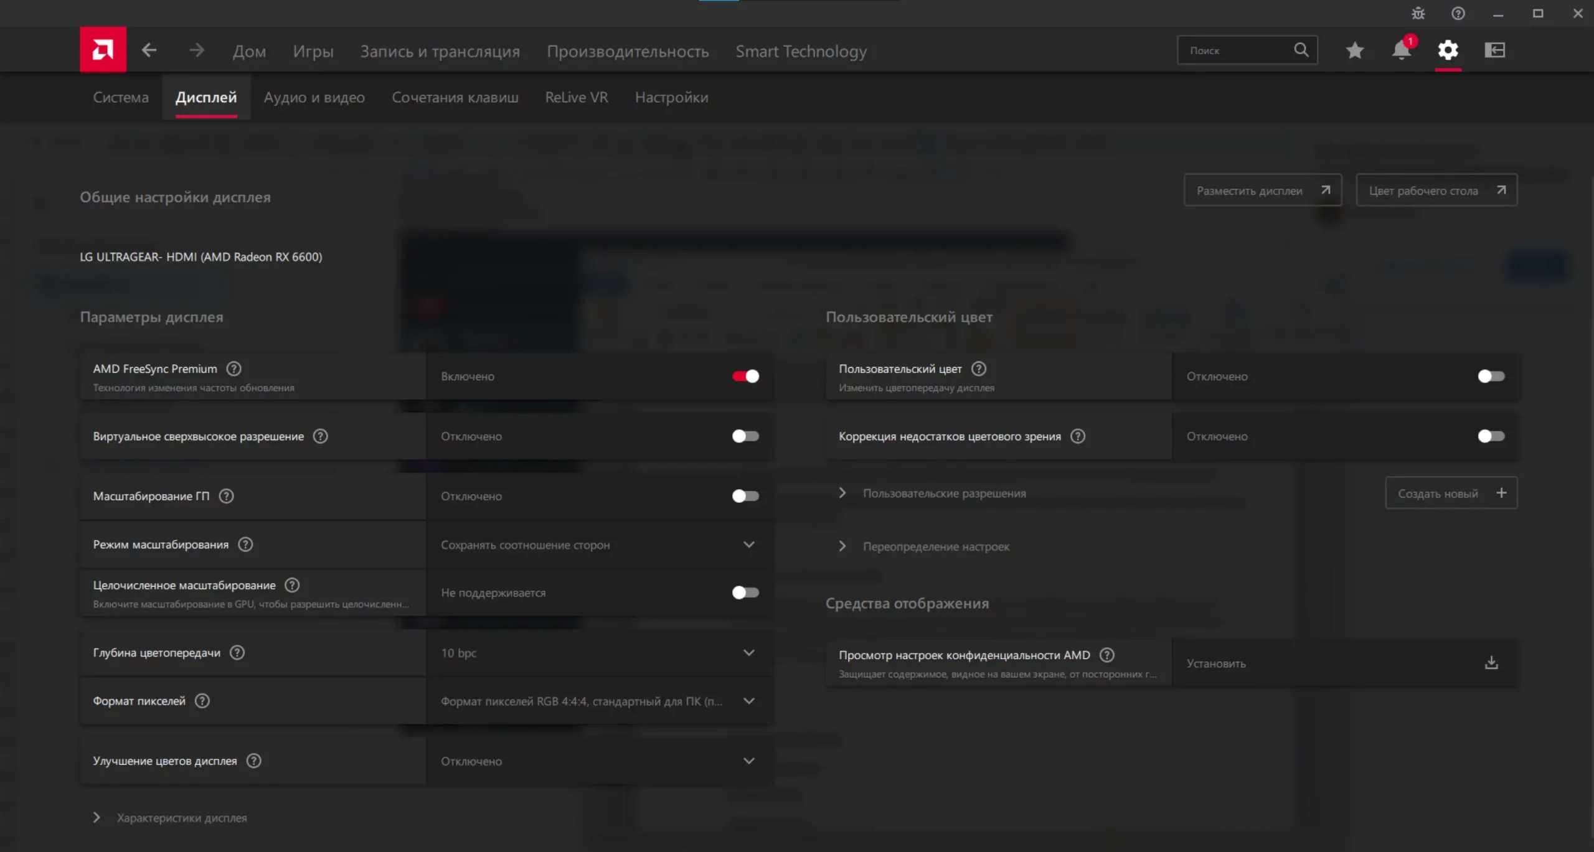Open the favorites star icon
The height and width of the screenshot is (852, 1594).
pyautogui.click(x=1354, y=50)
